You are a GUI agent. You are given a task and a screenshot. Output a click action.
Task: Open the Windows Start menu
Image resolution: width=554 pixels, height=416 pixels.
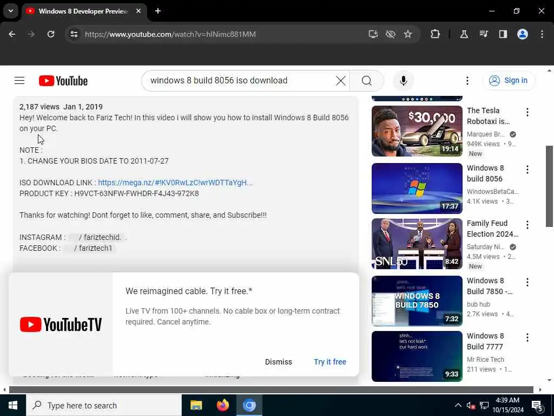click(13, 405)
